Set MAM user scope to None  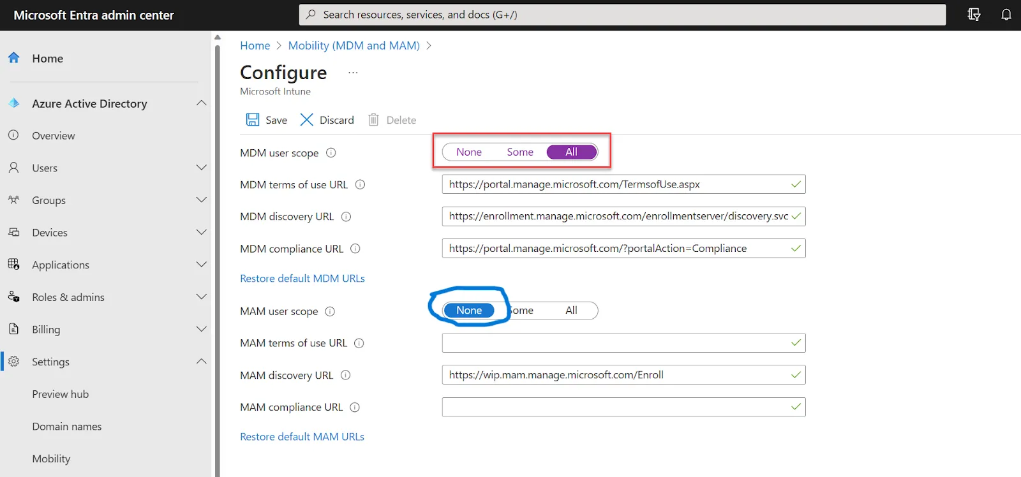tap(469, 311)
